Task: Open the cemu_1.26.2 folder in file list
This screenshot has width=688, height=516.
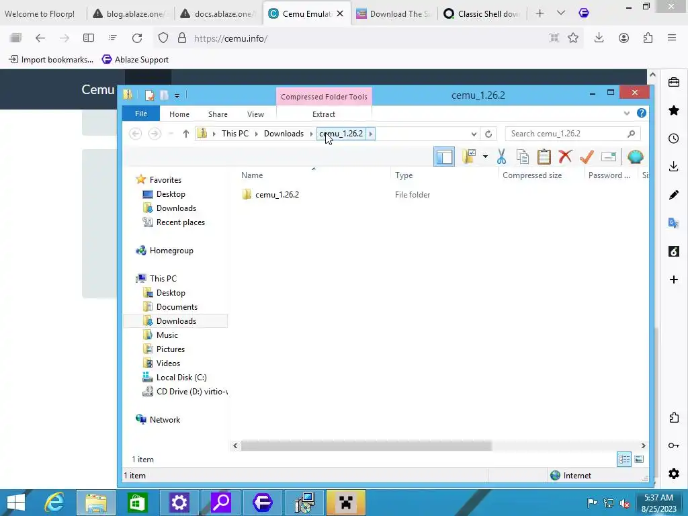Action: click(277, 194)
